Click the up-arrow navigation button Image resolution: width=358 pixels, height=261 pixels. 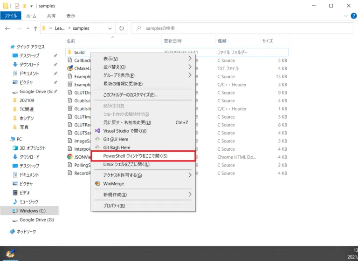(x=35, y=28)
